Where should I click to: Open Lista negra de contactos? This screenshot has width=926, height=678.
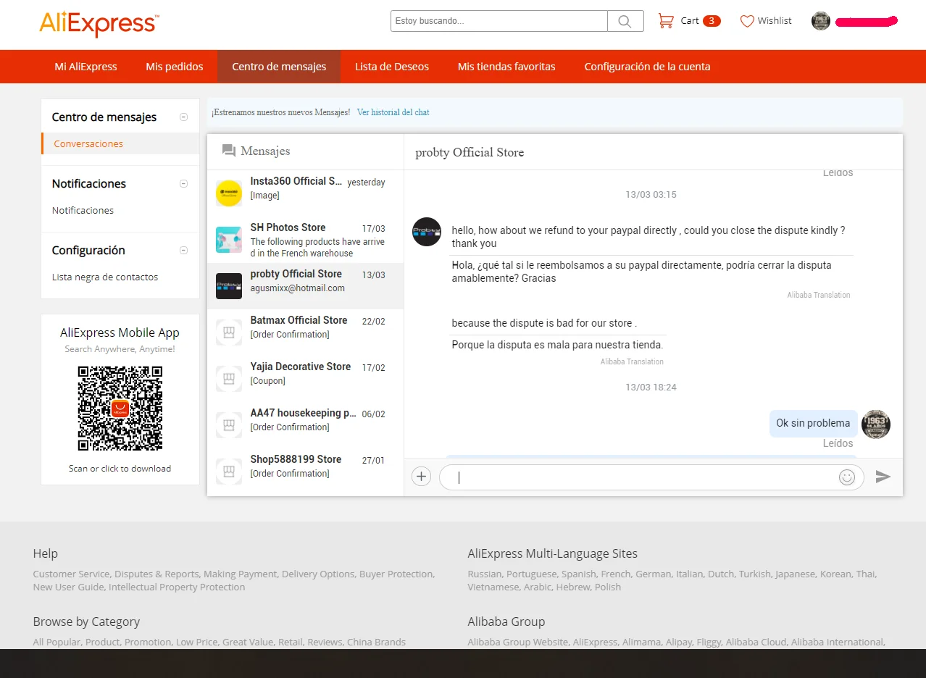(105, 277)
